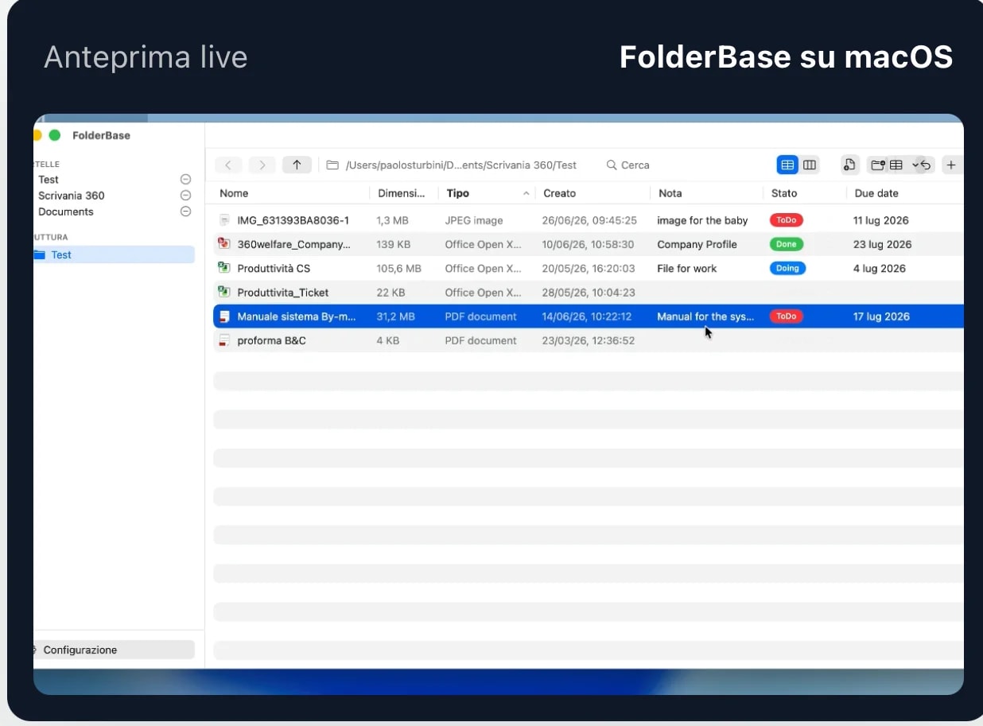Click the green window zoom button

55,135
